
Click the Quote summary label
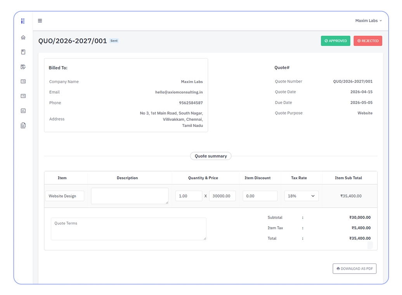tap(211, 156)
